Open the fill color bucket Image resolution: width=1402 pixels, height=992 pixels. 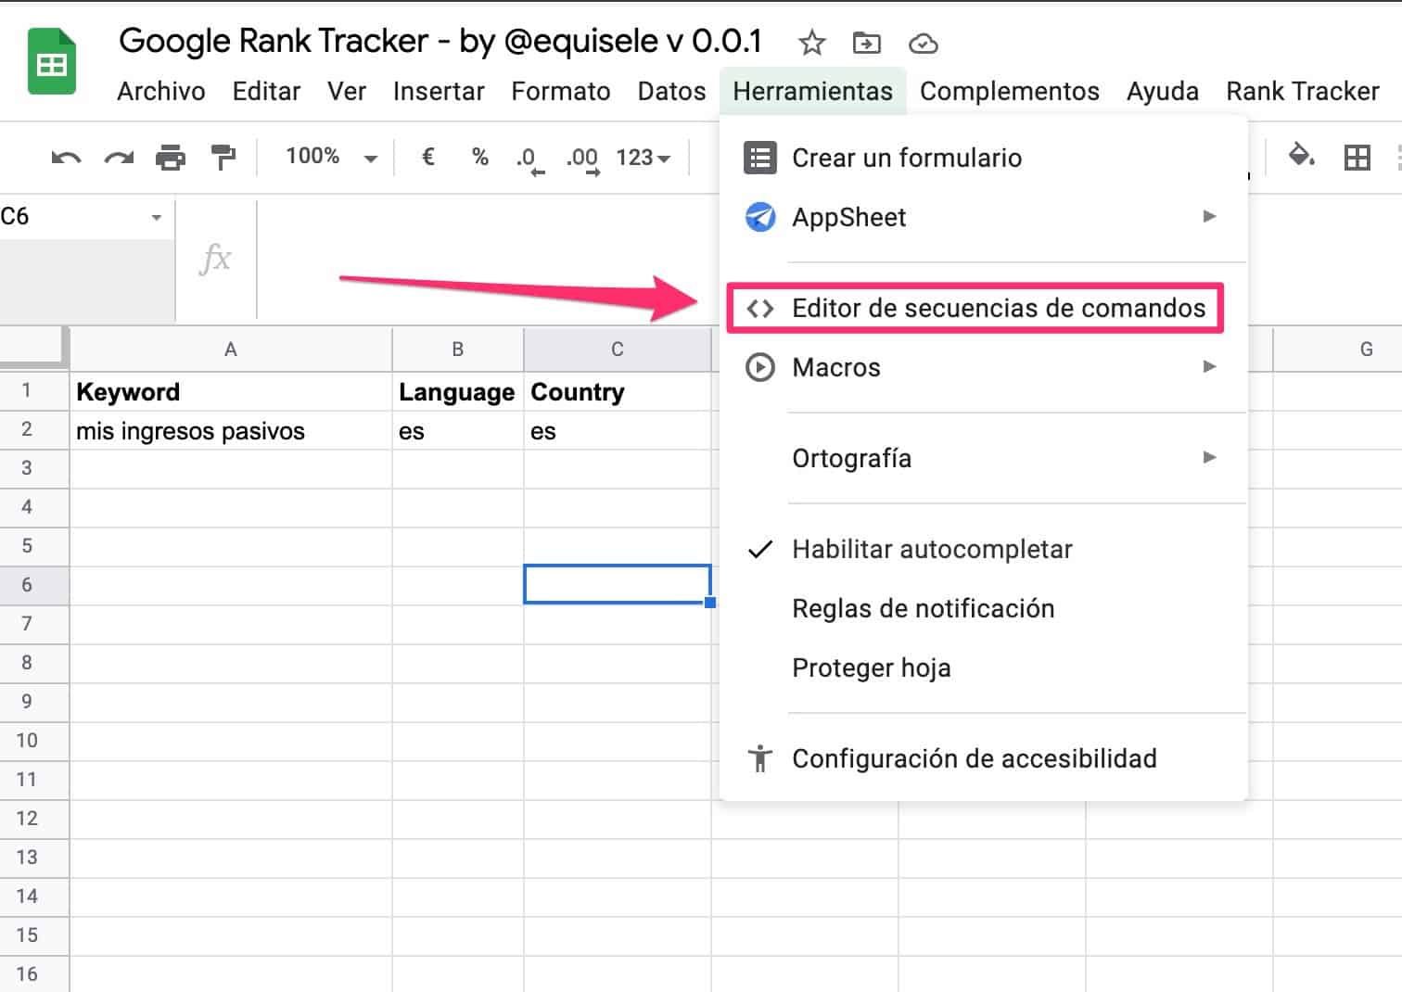pos(1301,156)
